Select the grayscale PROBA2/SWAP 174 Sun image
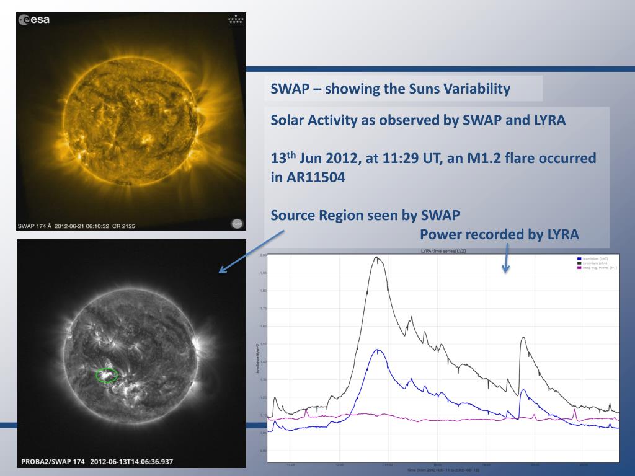Image resolution: width=635 pixels, height=476 pixels. click(x=131, y=353)
